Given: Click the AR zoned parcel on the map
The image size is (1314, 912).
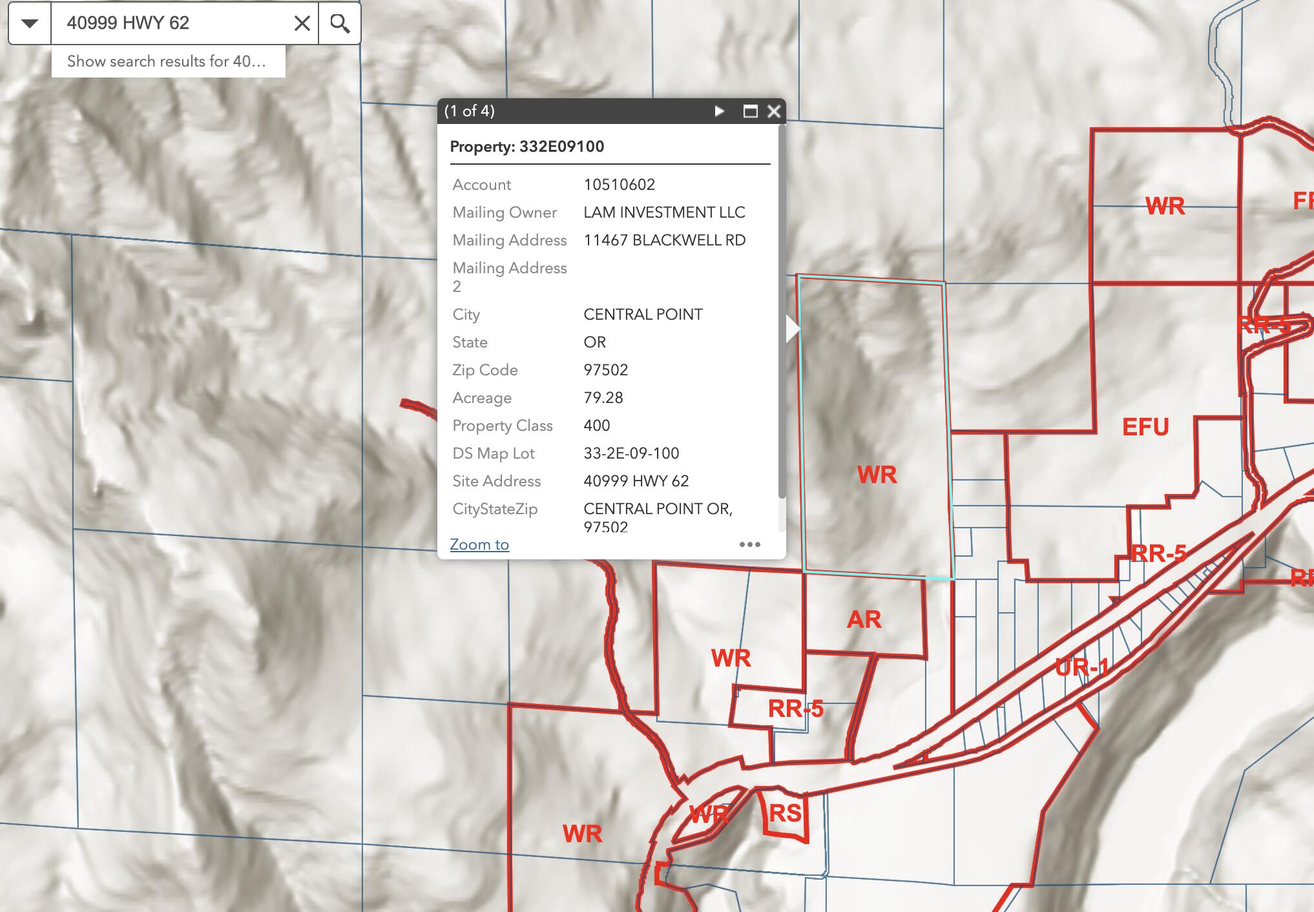Looking at the screenshot, I should [864, 619].
